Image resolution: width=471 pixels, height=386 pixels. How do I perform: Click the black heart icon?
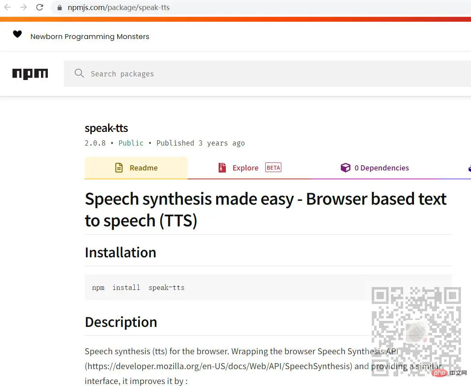point(17,34)
